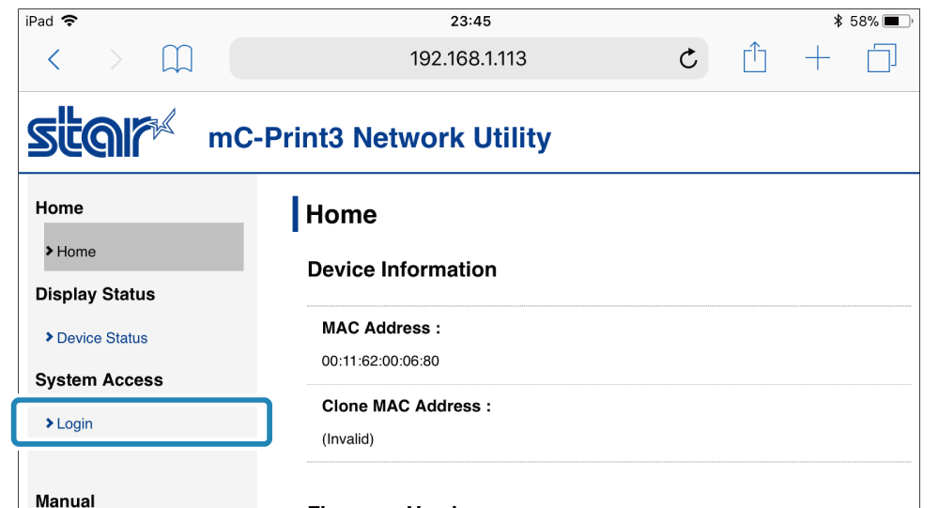Reload the page with refresh icon
939x508 pixels.
click(688, 59)
